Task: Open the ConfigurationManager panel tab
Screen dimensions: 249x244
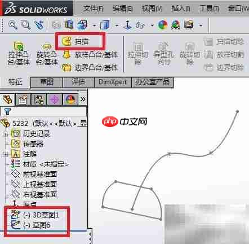Action: (39, 99)
